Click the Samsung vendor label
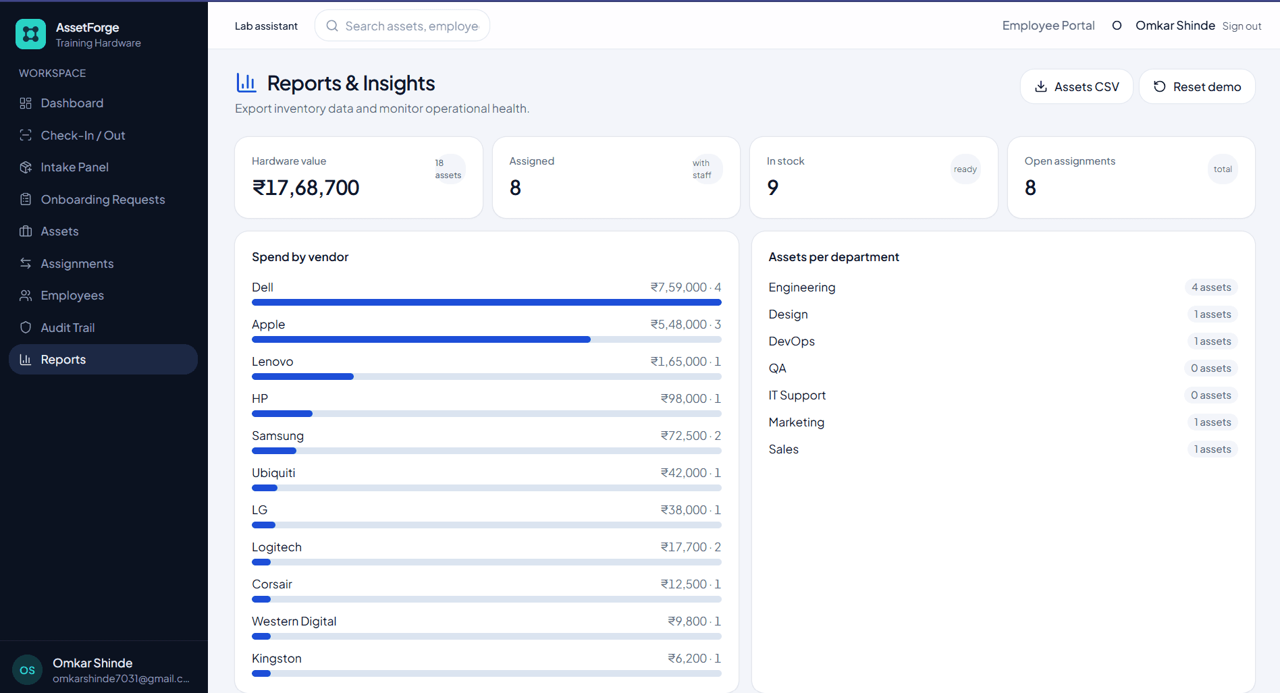 (277, 436)
